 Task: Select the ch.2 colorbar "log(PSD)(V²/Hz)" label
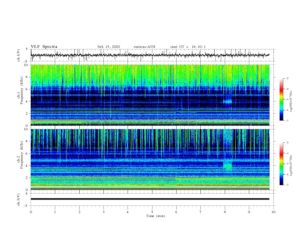point(291,166)
